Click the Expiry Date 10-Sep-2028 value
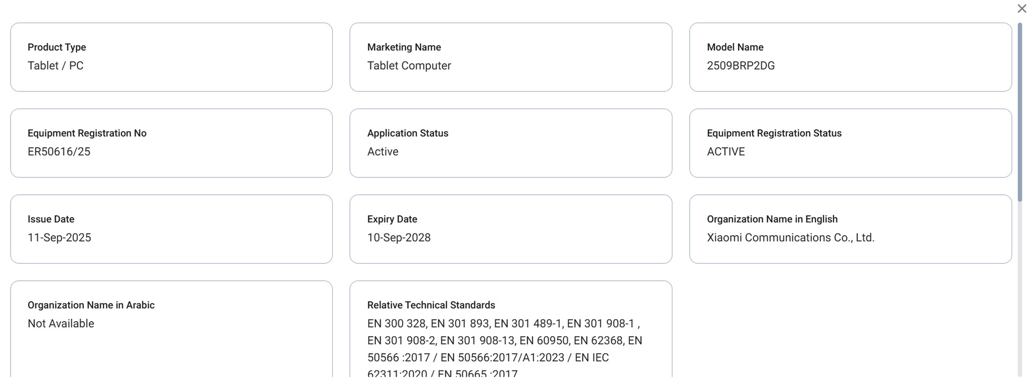1032x384 pixels. (x=399, y=237)
